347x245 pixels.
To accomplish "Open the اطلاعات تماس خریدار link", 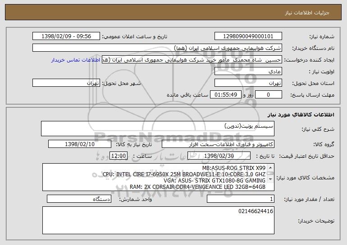I will click(75, 60).
